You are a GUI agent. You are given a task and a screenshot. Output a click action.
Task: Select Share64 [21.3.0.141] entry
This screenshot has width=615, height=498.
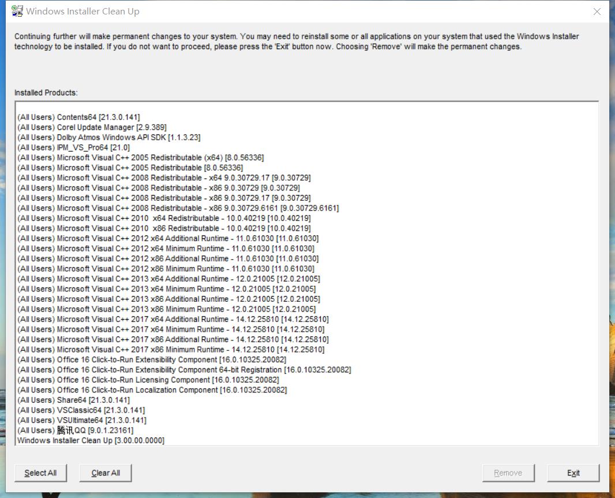(73, 400)
